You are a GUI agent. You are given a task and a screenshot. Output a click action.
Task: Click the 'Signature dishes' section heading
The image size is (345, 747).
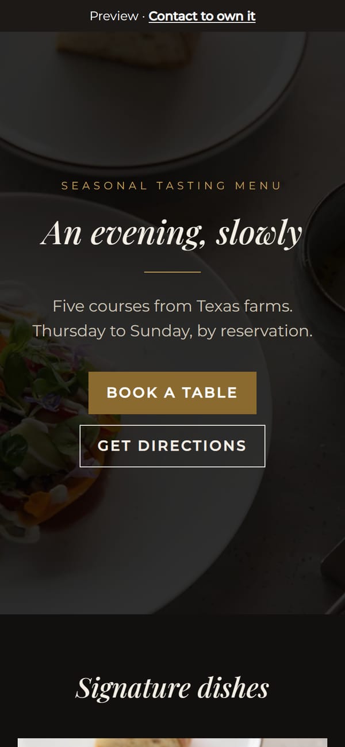pos(172,687)
